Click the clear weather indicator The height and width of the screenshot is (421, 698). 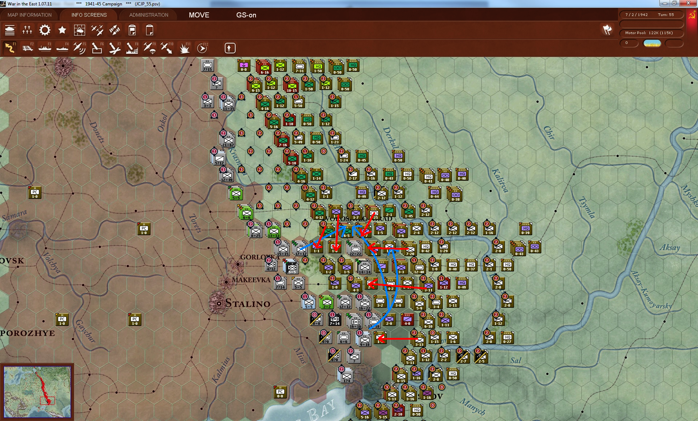[x=652, y=43]
